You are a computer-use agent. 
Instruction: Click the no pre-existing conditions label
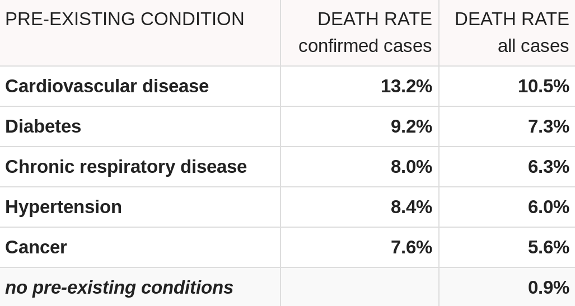tap(119, 288)
